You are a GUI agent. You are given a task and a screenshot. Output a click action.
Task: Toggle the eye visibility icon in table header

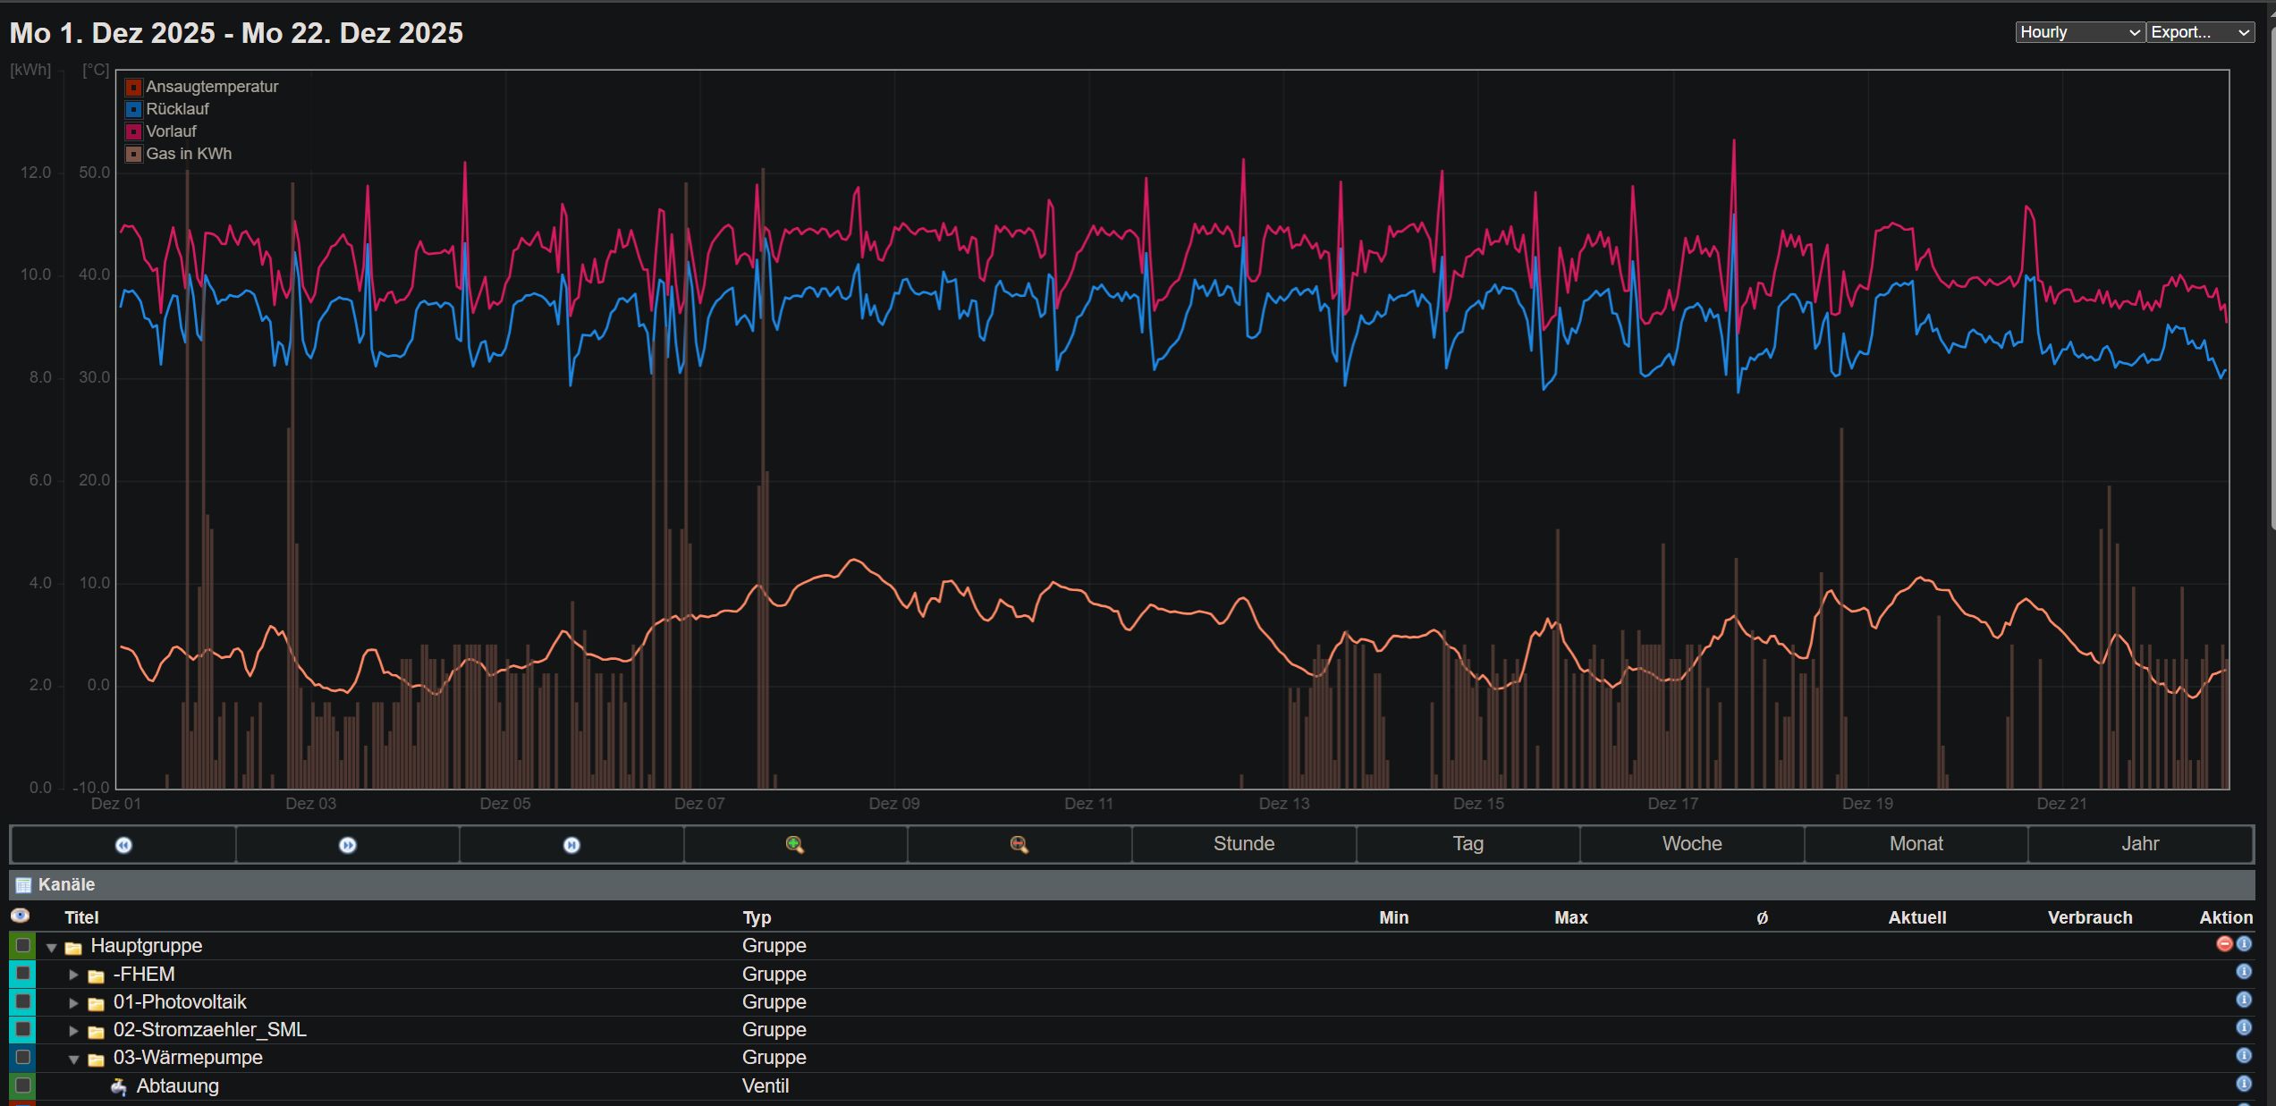pos(20,916)
